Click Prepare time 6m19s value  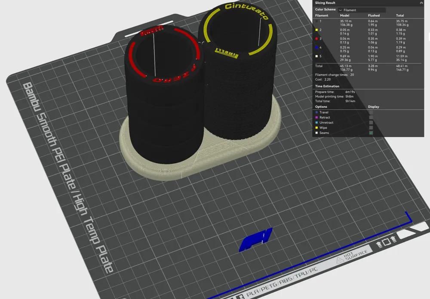point(350,92)
